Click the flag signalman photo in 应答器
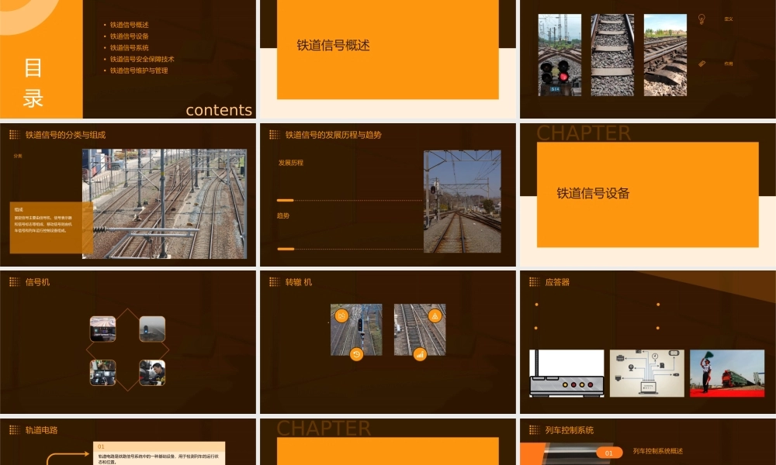The height and width of the screenshot is (465, 776). click(x=727, y=374)
